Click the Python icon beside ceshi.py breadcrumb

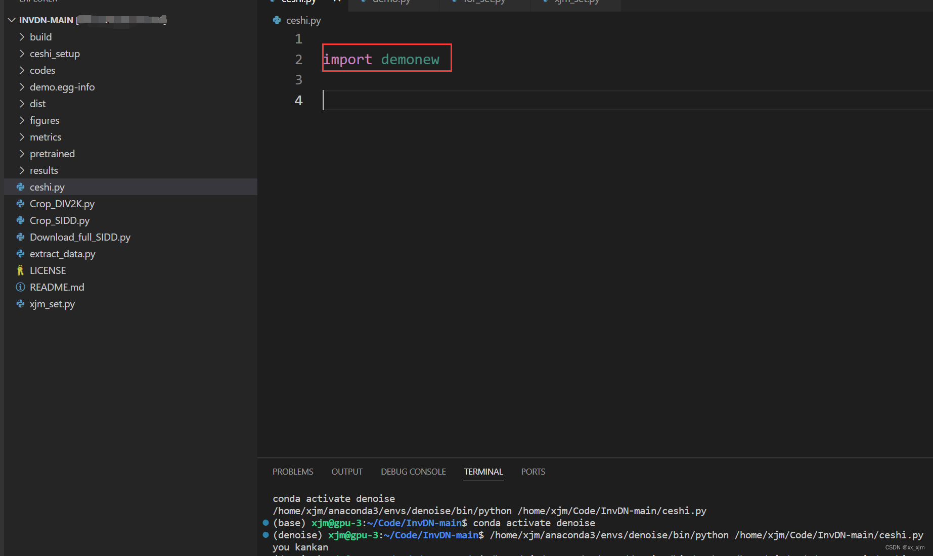[277, 20]
